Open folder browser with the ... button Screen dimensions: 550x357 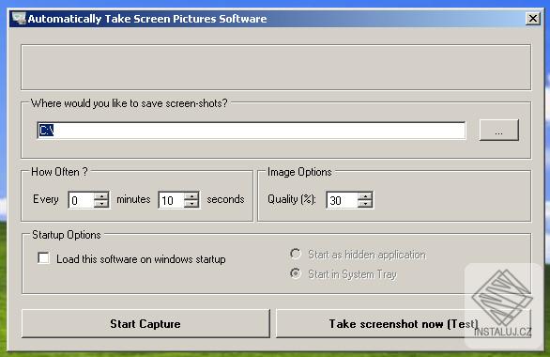point(498,131)
